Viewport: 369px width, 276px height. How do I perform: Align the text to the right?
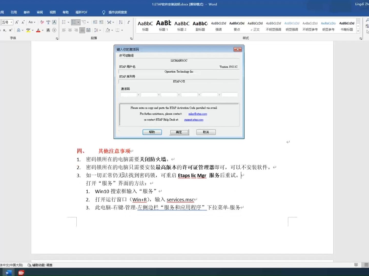pyautogui.click(x=76, y=30)
